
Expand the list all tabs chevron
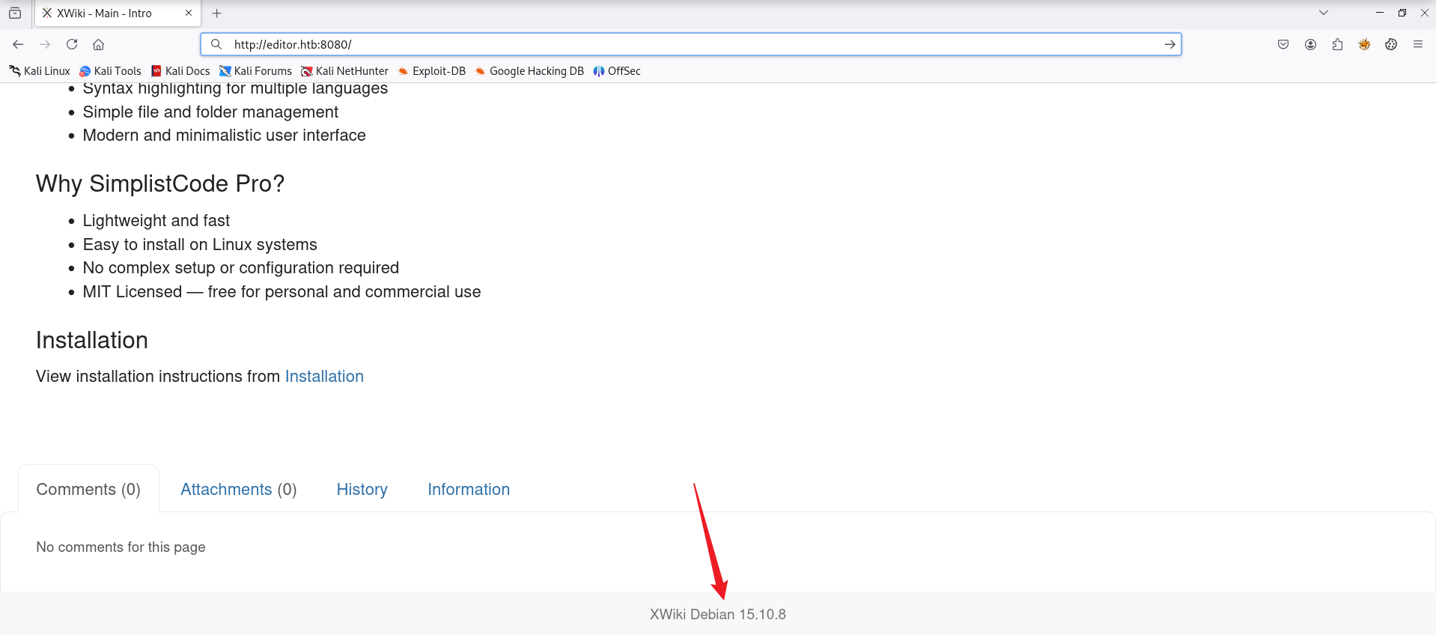coord(1324,13)
